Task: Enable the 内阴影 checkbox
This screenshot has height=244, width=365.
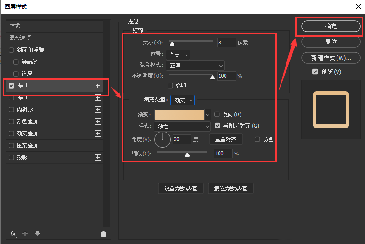Action: (11, 110)
